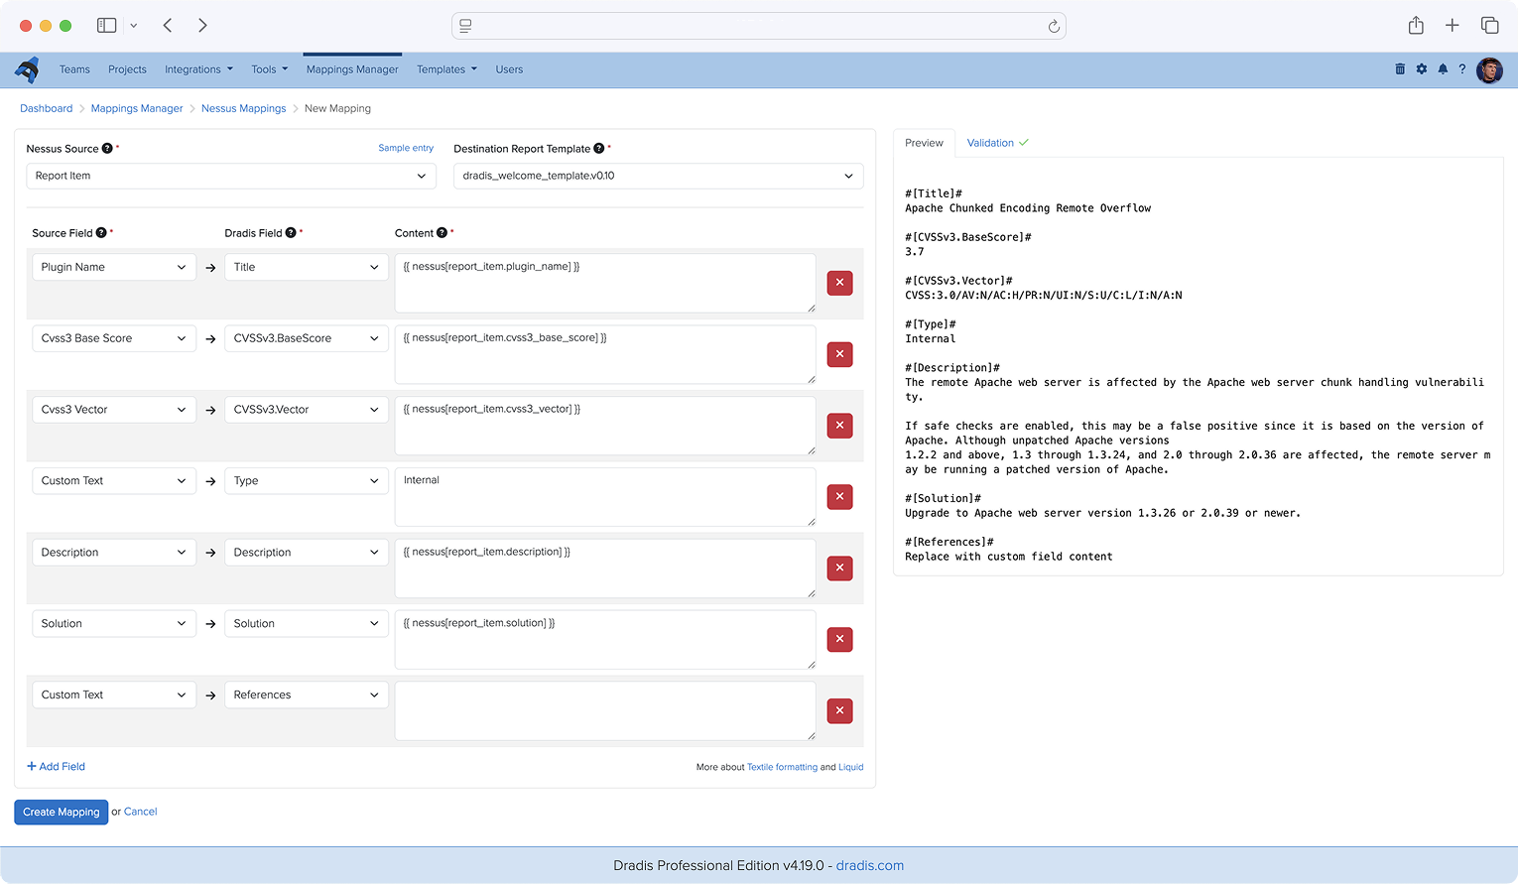This screenshot has height=884, width=1518.
Task: Open the Mappings Manager navbar item
Action: pos(352,69)
